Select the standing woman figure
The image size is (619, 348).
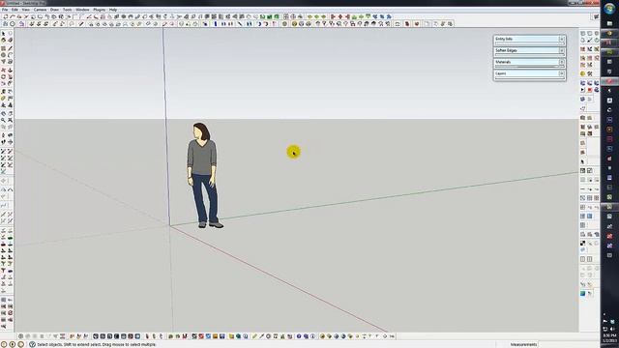(203, 175)
